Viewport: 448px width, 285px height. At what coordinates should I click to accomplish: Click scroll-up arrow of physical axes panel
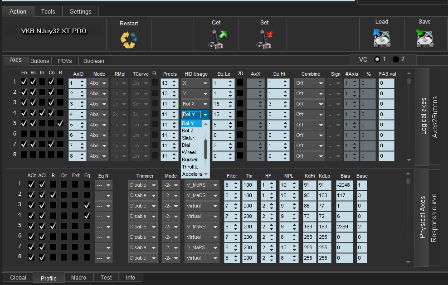tap(408, 174)
